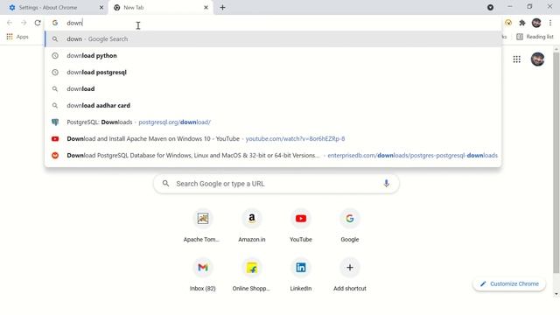Image resolution: width=560 pixels, height=315 pixels.
Task: Choose the 'download postgresql' suggestion
Action: pos(273,72)
